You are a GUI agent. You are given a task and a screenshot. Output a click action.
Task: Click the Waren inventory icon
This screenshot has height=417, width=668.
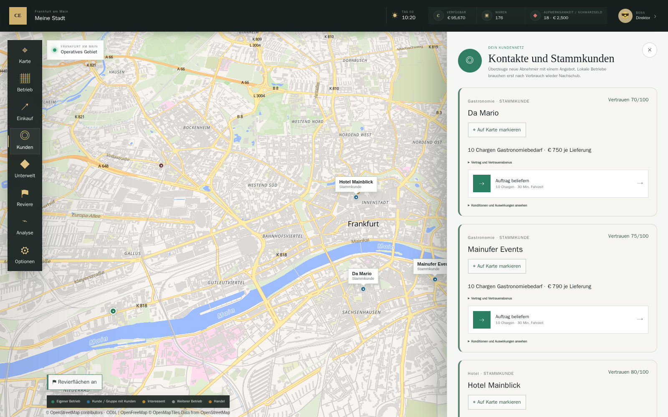[x=487, y=15]
